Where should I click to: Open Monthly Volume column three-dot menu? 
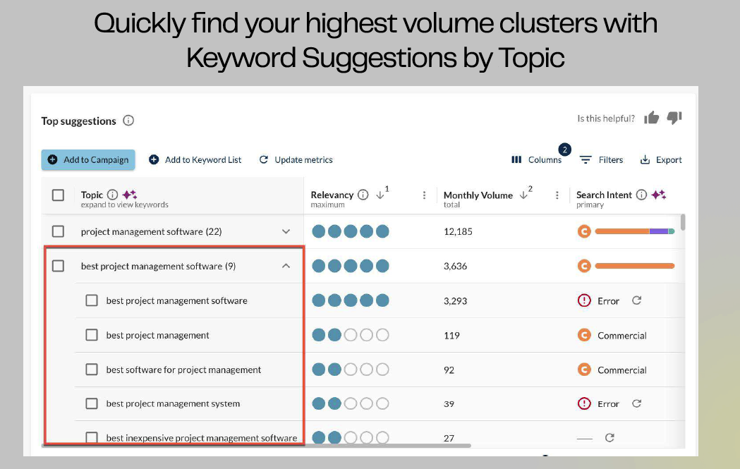click(x=557, y=195)
